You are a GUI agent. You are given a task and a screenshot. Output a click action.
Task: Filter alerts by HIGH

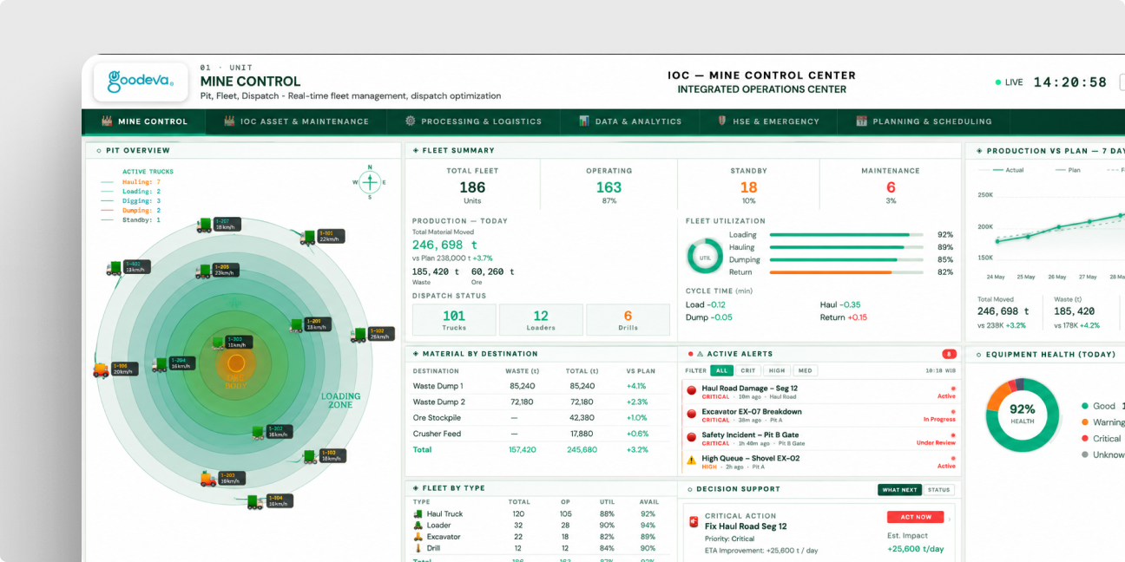coord(777,370)
